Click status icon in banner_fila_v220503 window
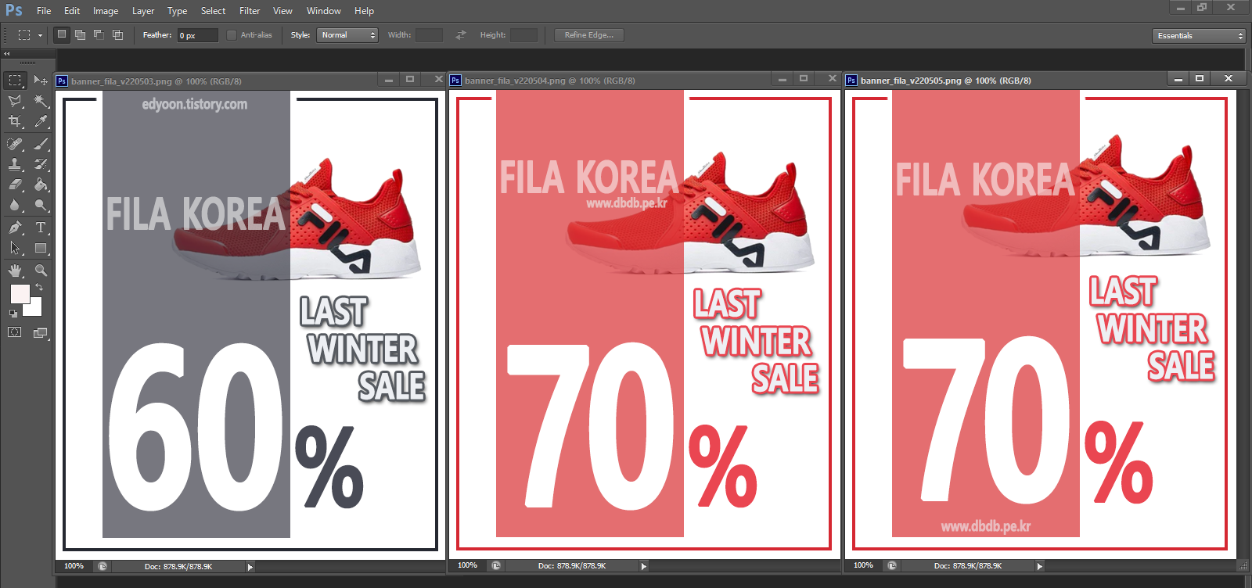 [x=103, y=566]
